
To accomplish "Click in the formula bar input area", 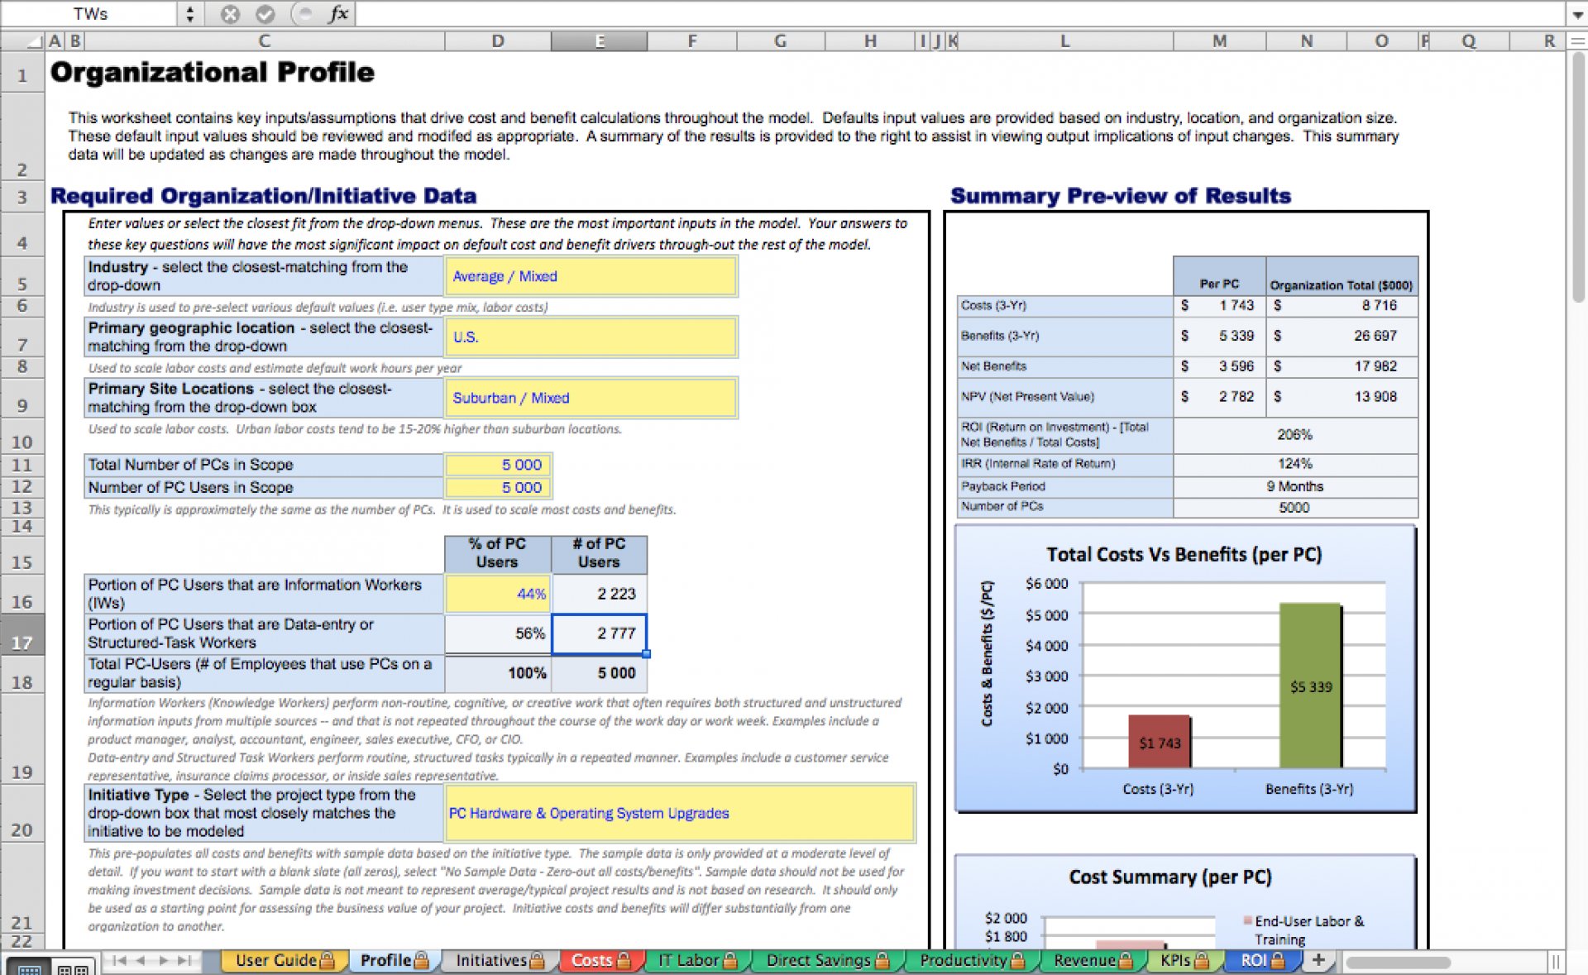I will 959,14.
